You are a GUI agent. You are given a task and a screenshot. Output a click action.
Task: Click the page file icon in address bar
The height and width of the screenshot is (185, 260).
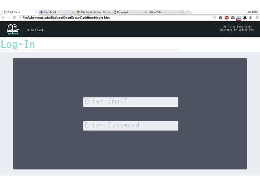(x=20, y=18)
